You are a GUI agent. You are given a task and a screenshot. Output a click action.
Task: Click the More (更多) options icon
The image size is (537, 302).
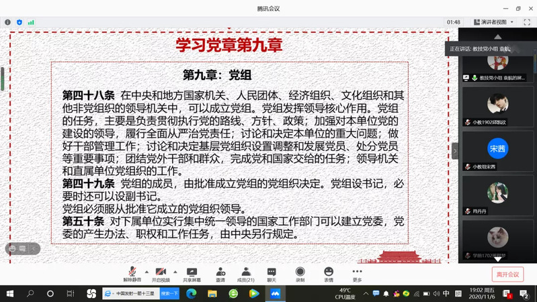pos(357,273)
